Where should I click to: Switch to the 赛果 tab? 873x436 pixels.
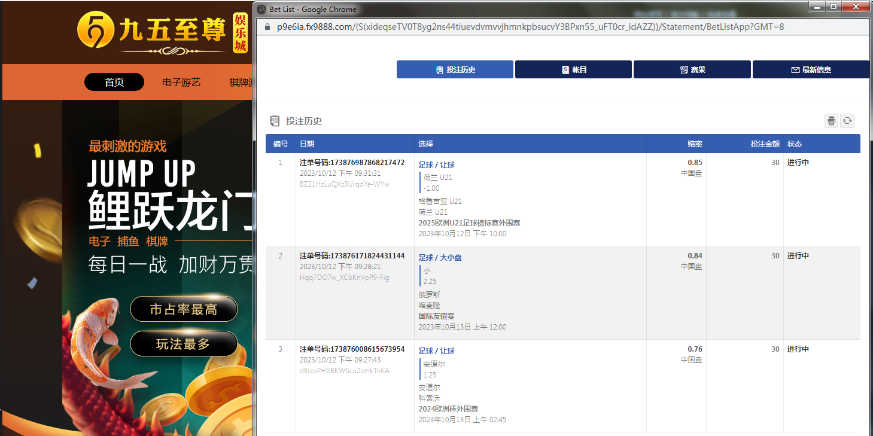(692, 69)
